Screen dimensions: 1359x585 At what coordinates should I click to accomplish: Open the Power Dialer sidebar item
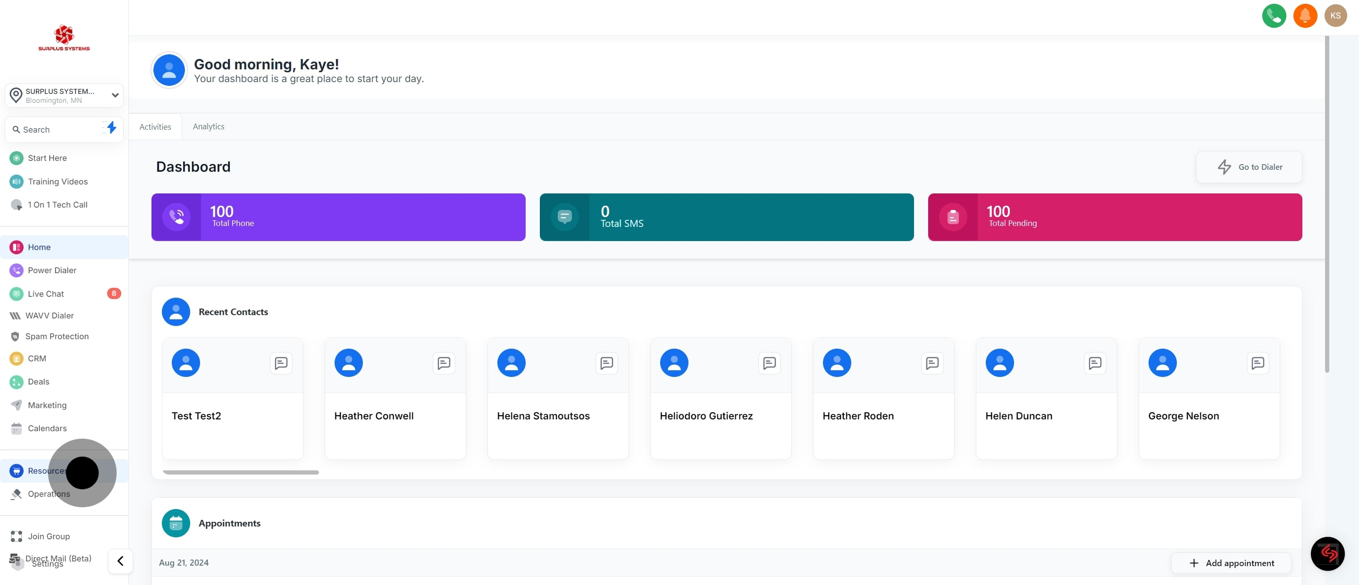click(52, 270)
